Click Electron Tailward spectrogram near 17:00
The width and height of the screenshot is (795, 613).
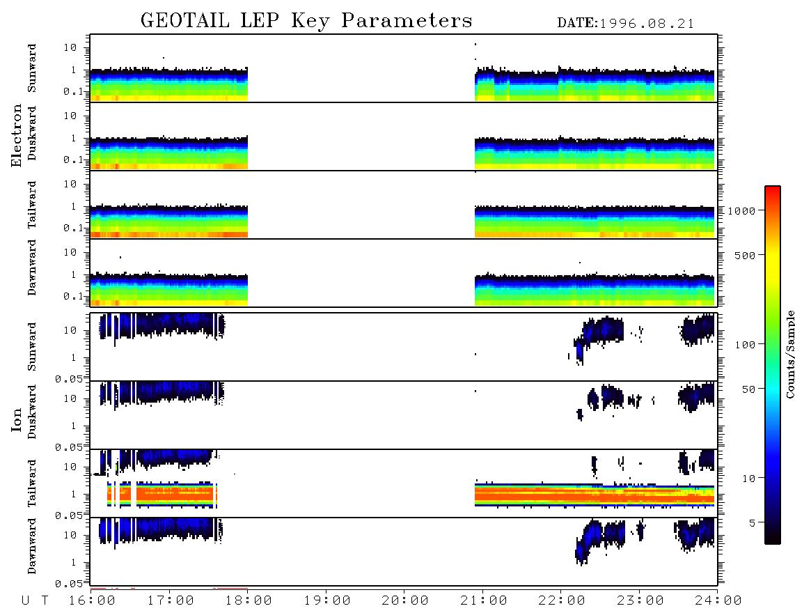click(x=169, y=222)
